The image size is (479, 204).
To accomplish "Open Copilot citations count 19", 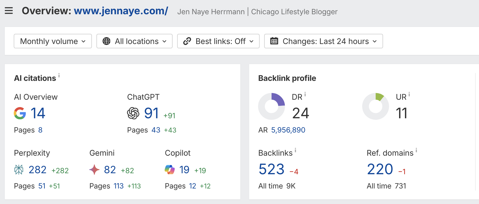I will [184, 170].
